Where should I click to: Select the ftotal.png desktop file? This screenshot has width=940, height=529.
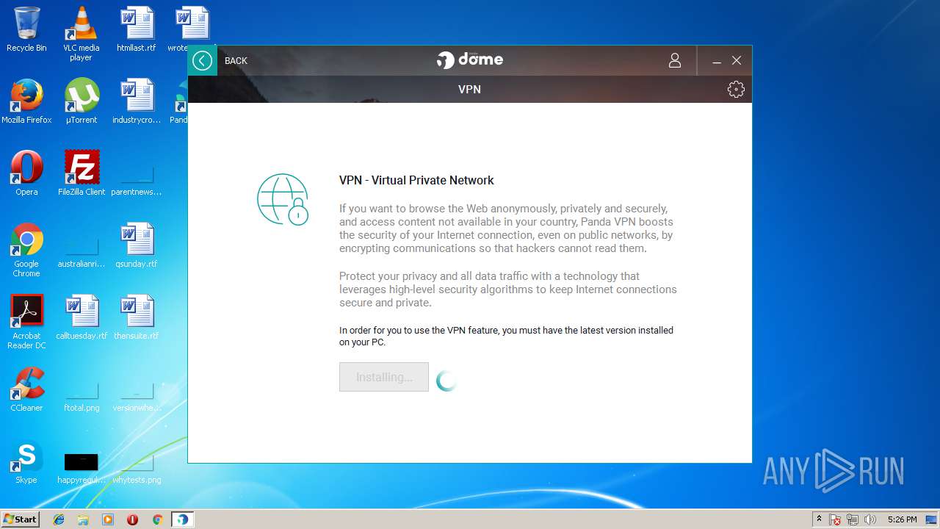click(82, 397)
